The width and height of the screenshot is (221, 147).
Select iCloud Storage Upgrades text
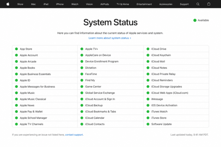pos(167,87)
